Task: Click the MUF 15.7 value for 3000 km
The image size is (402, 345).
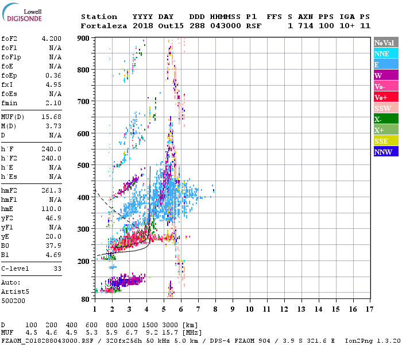Action: coord(170,333)
